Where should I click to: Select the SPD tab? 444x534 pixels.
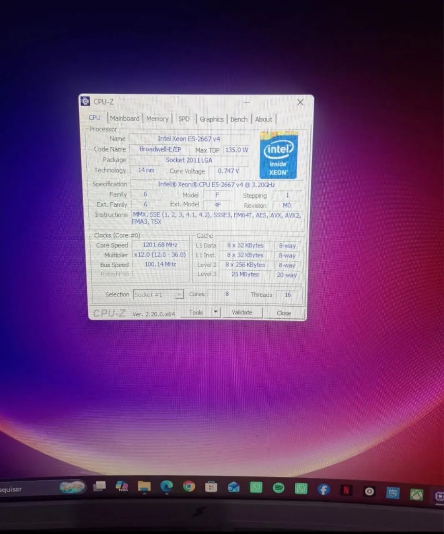184,119
